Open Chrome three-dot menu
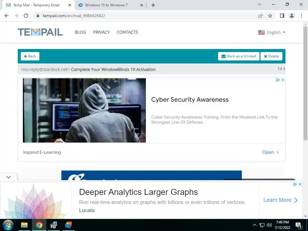The image size is (308, 231). (301, 16)
